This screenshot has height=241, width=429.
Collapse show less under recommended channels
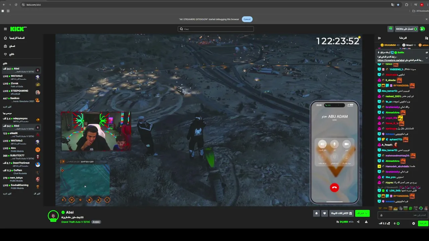(x=37, y=194)
